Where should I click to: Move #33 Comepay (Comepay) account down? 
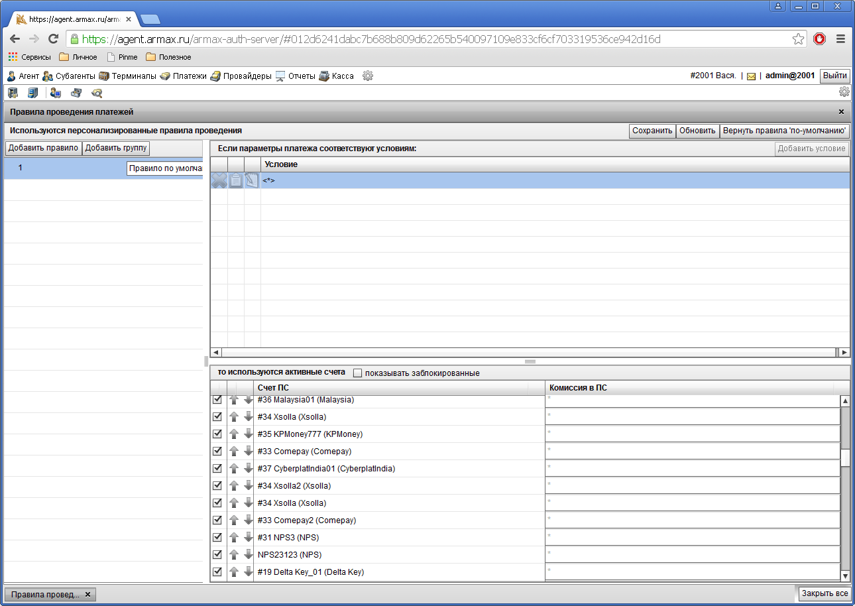[x=248, y=451]
